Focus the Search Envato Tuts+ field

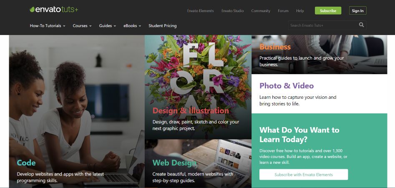click(x=323, y=25)
